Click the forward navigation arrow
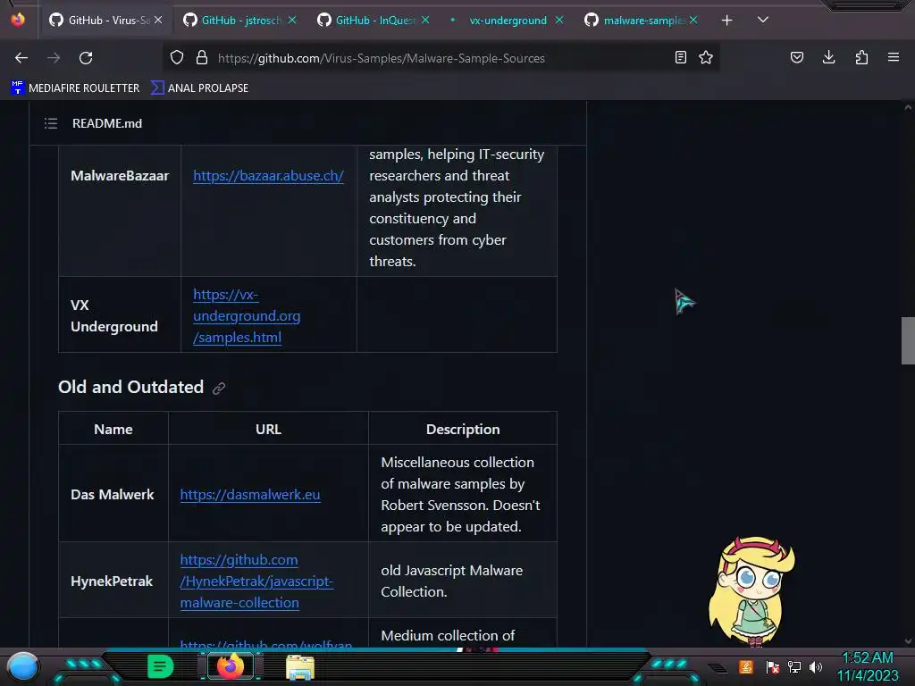915x686 pixels. [x=54, y=58]
